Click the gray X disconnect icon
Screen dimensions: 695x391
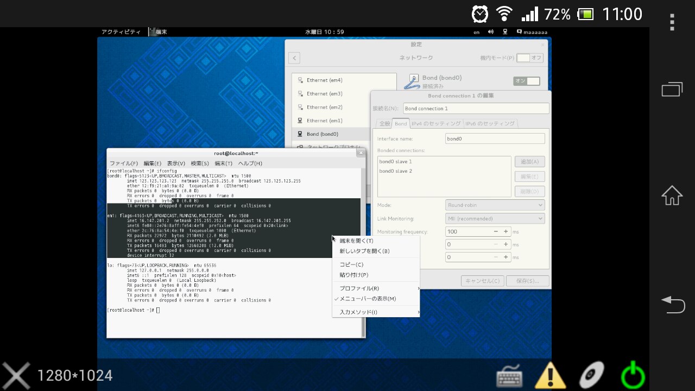point(16,376)
